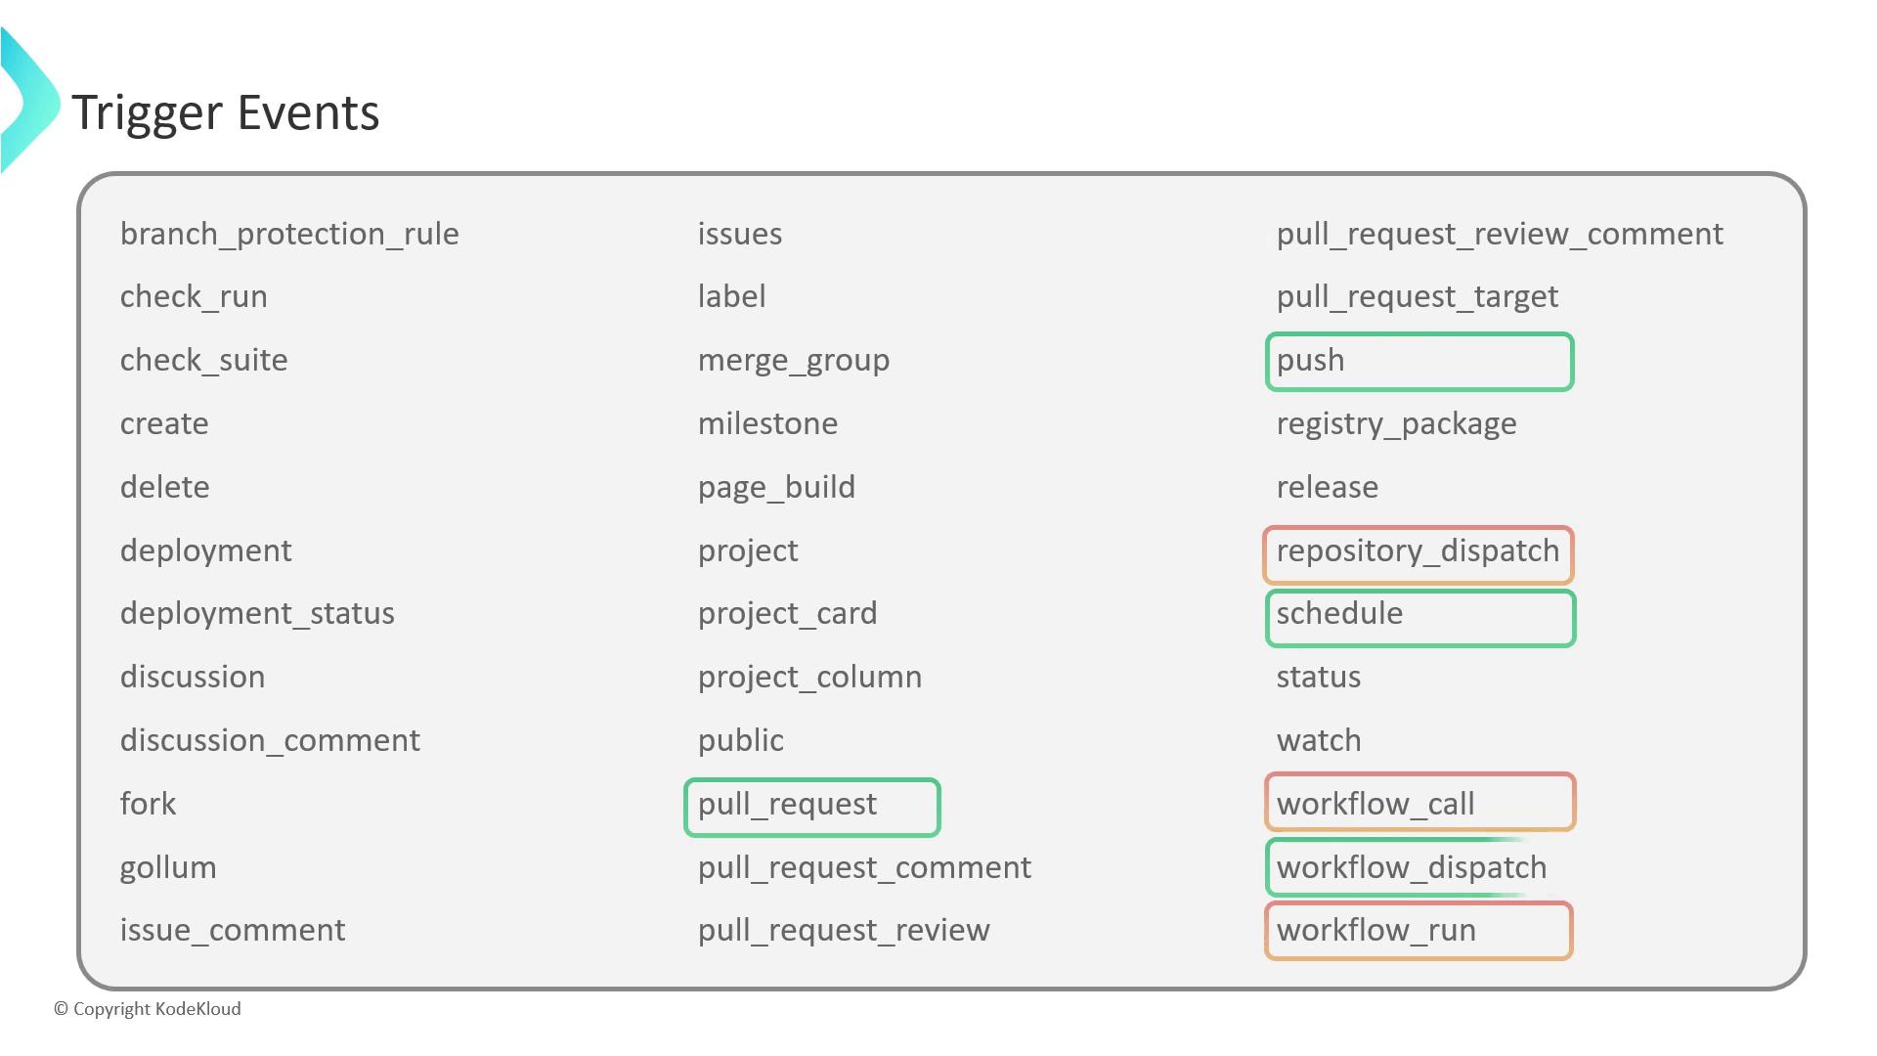Click the Trigger Events slide title

click(x=225, y=112)
